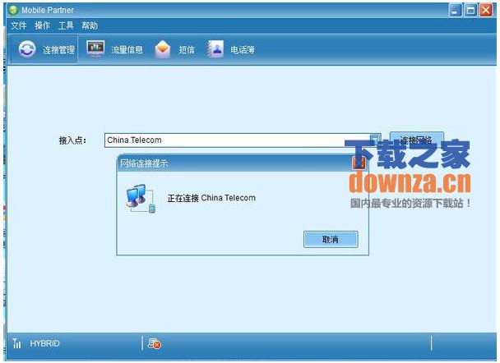Open the 操作 menu
The height and width of the screenshot is (363, 500).
tap(42, 25)
